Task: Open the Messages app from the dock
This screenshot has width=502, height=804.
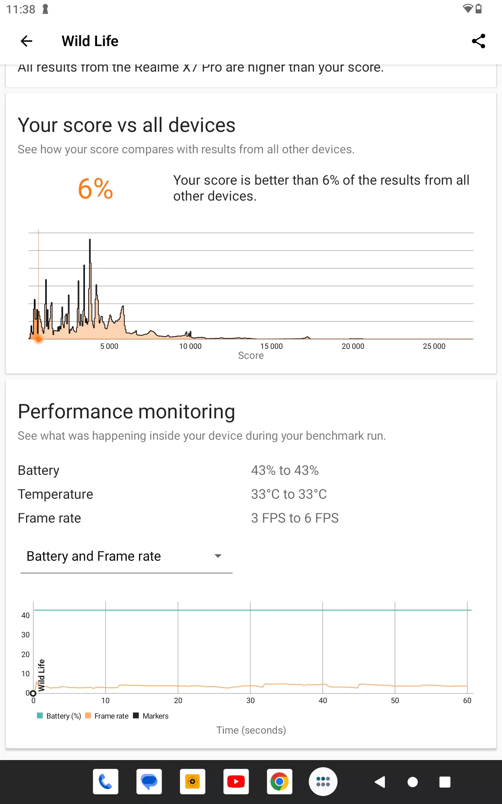Action: [149, 781]
